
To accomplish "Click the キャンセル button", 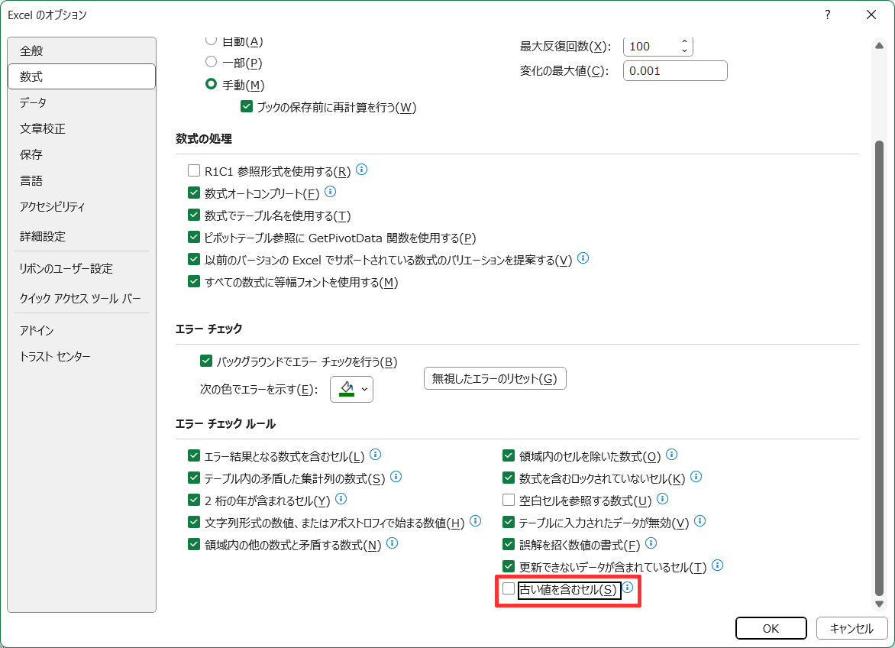I will pyautogui.click(x=851, y=628).
